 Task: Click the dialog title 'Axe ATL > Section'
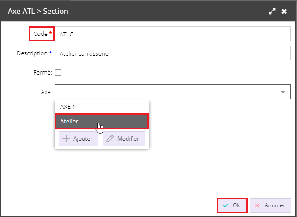[38, 12]
